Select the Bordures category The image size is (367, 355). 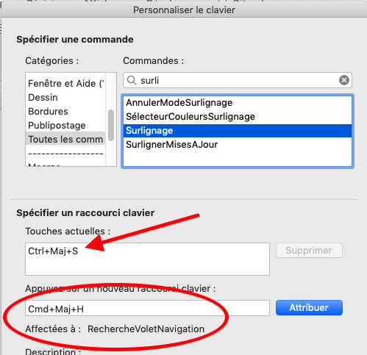[65, 112]
